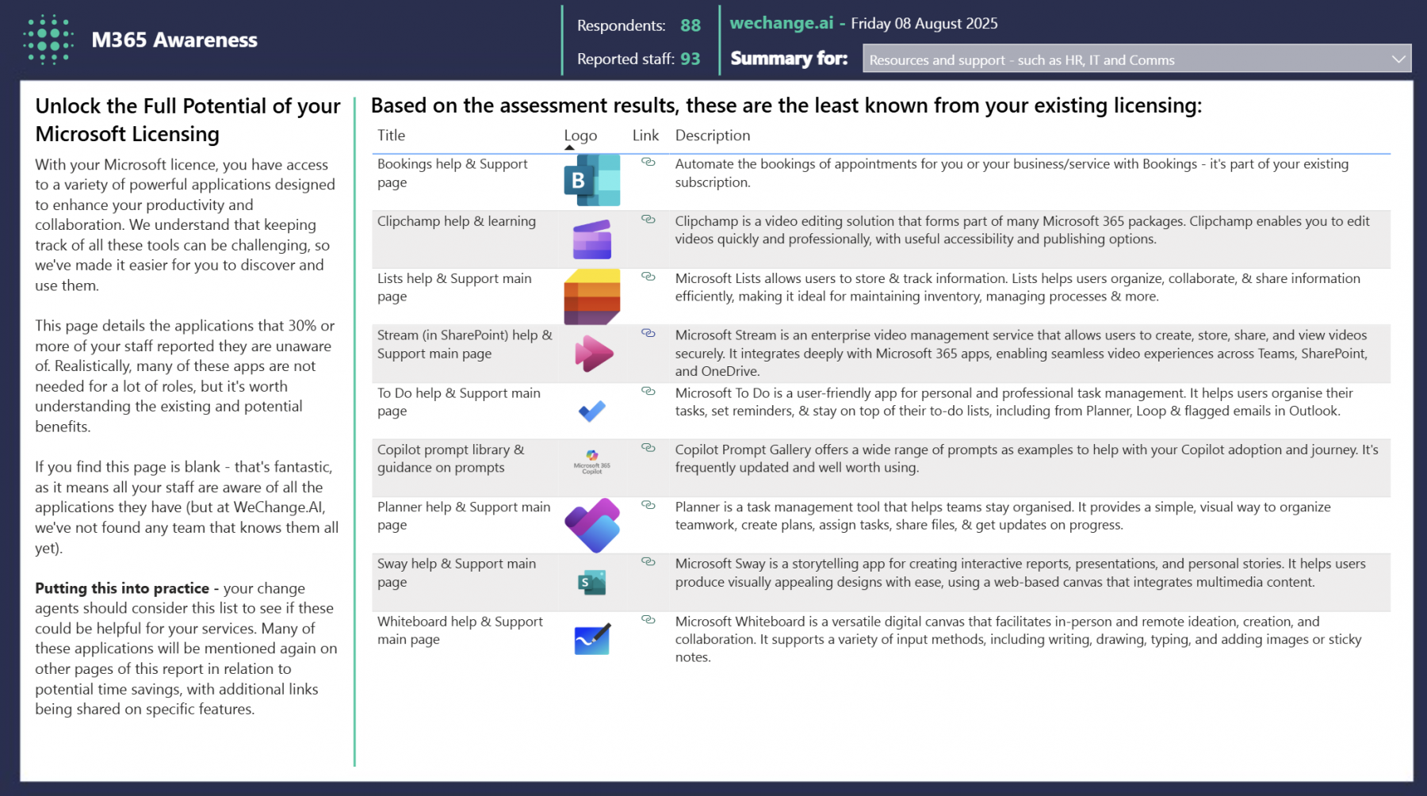Click the M365 Awareness dotted logo
This screenshot has height=796, width=1427.
coord(48,40)
